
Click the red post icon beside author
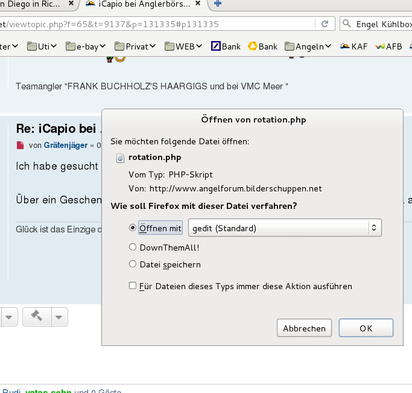point(20,145)
